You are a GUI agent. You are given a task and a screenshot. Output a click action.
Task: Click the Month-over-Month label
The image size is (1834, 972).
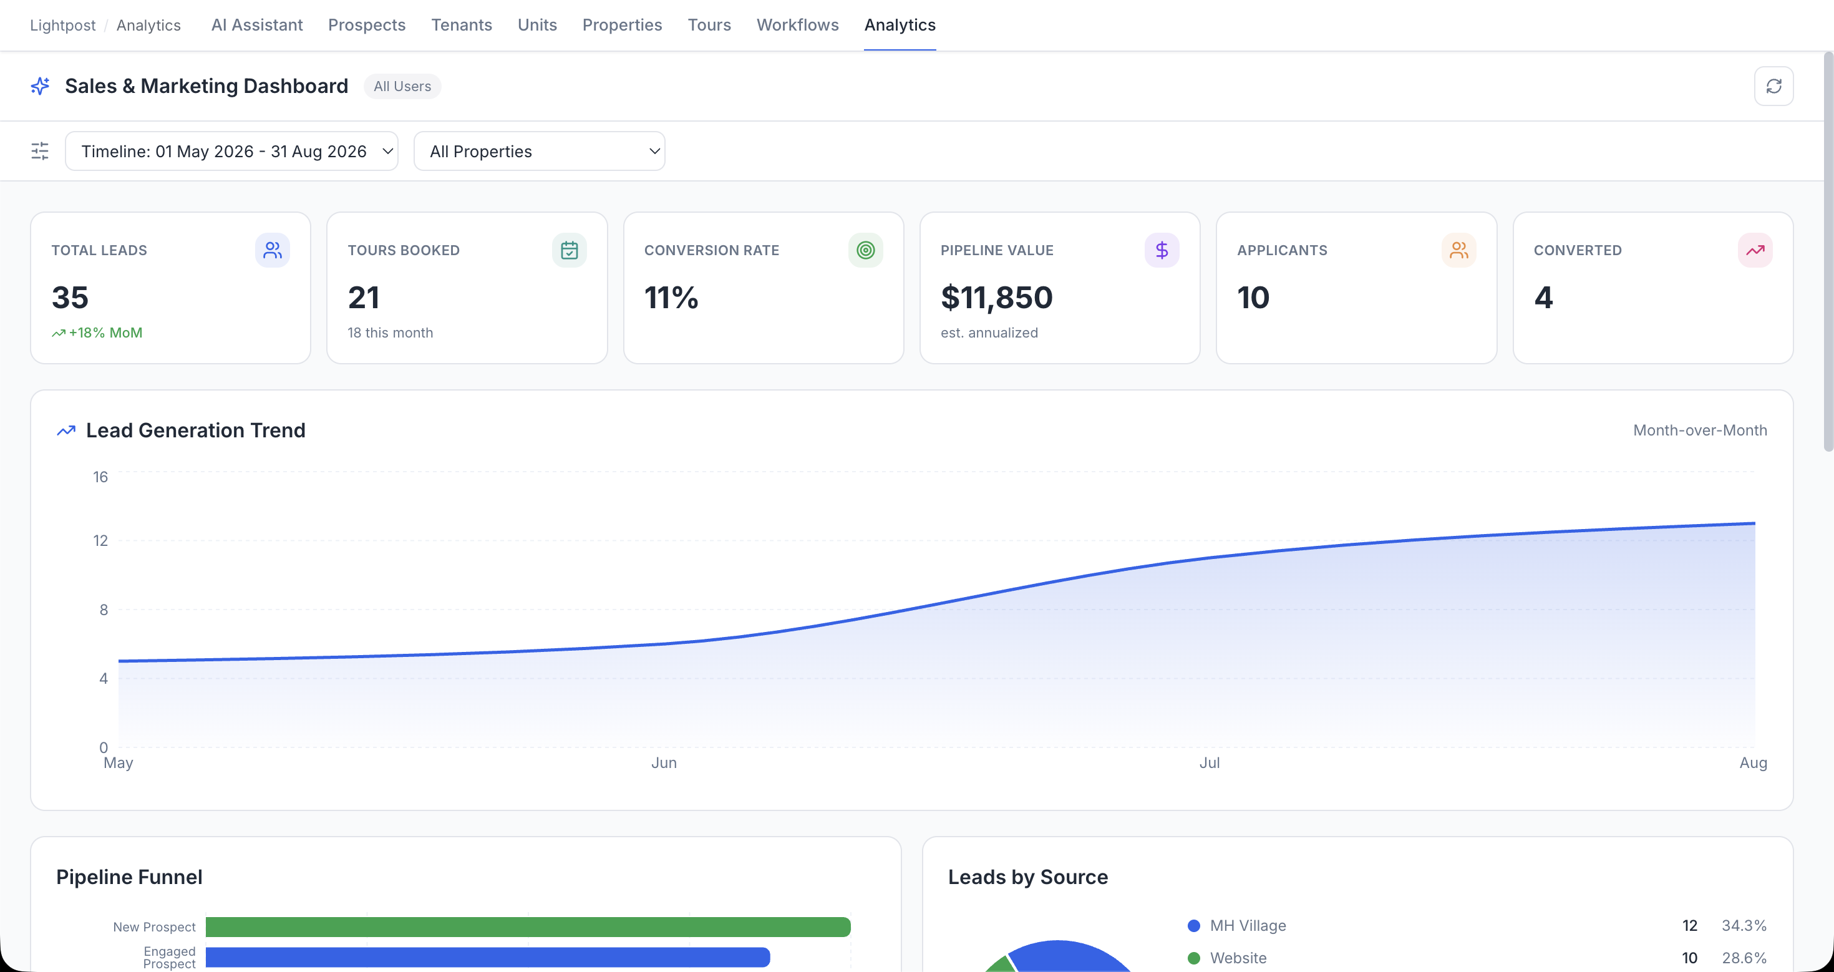pos(1700,430)
